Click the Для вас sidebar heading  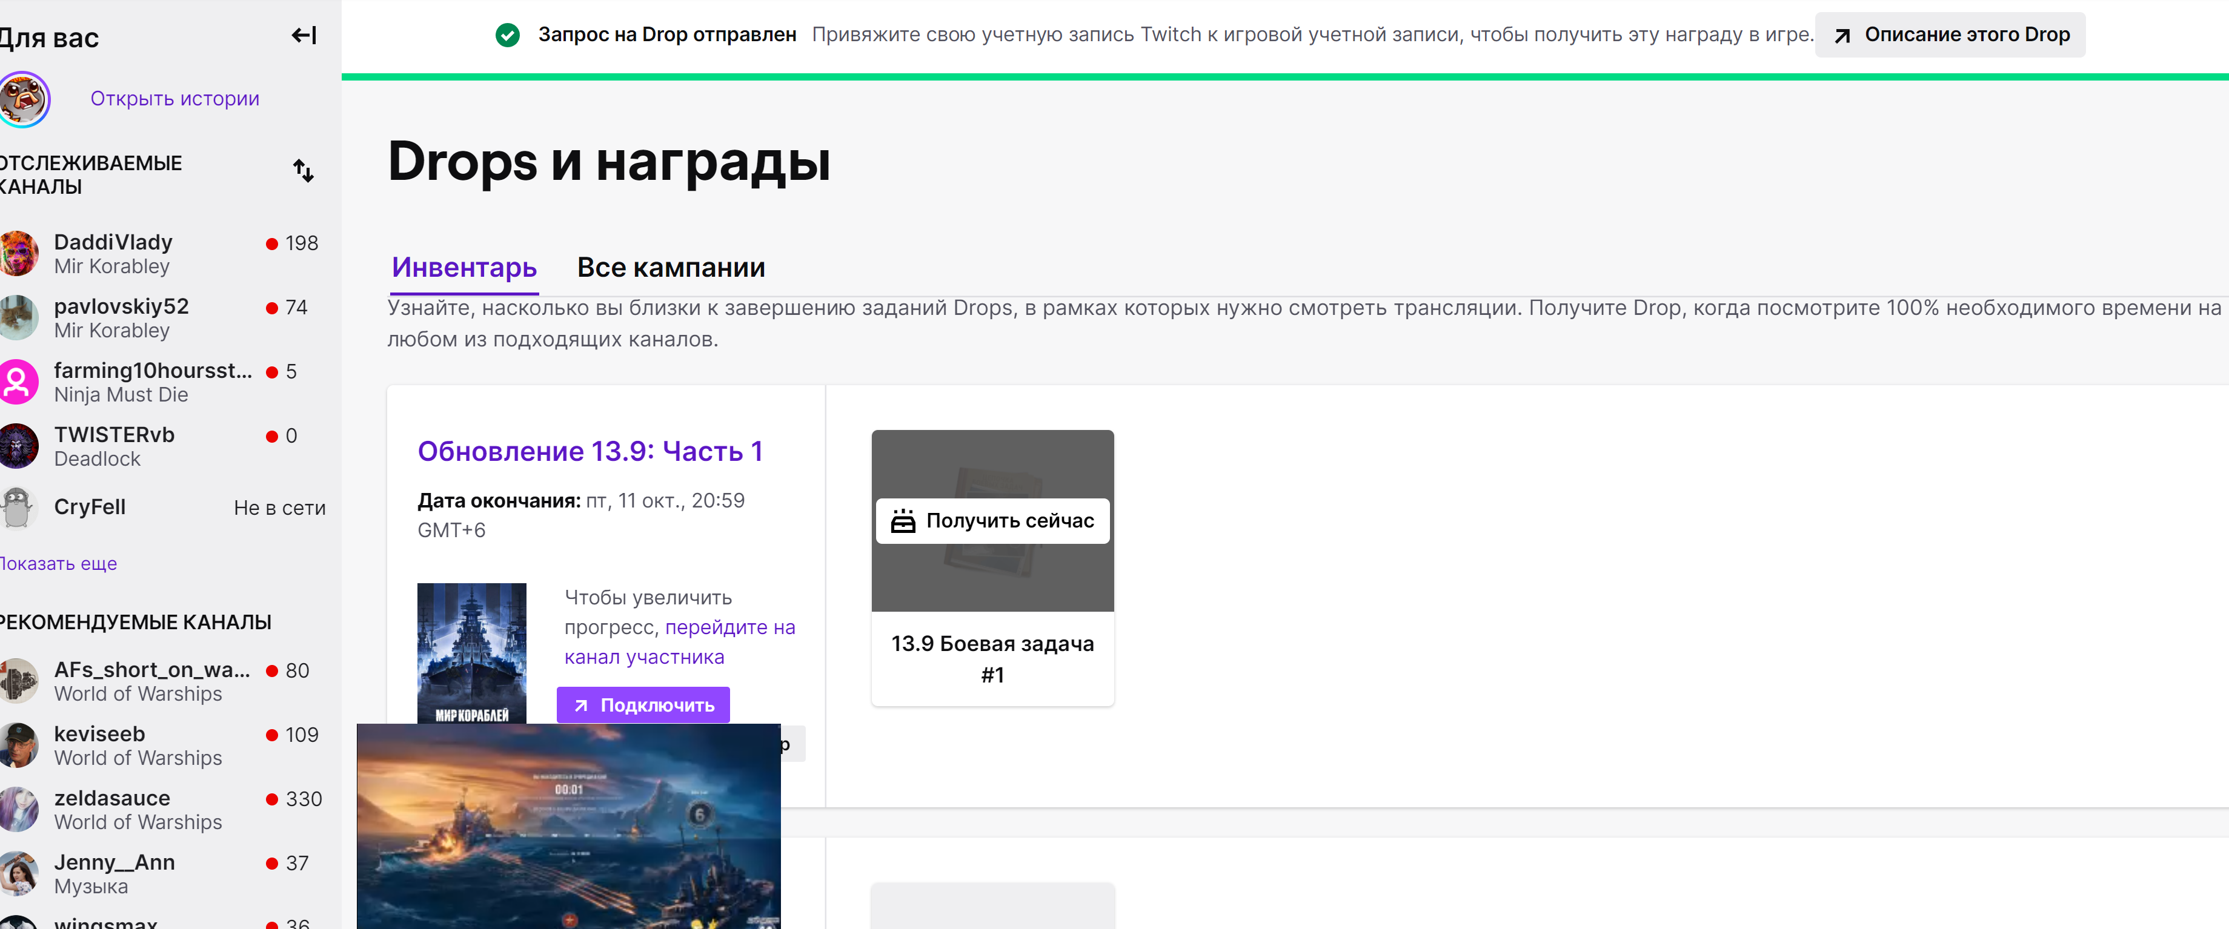[48, 38]
